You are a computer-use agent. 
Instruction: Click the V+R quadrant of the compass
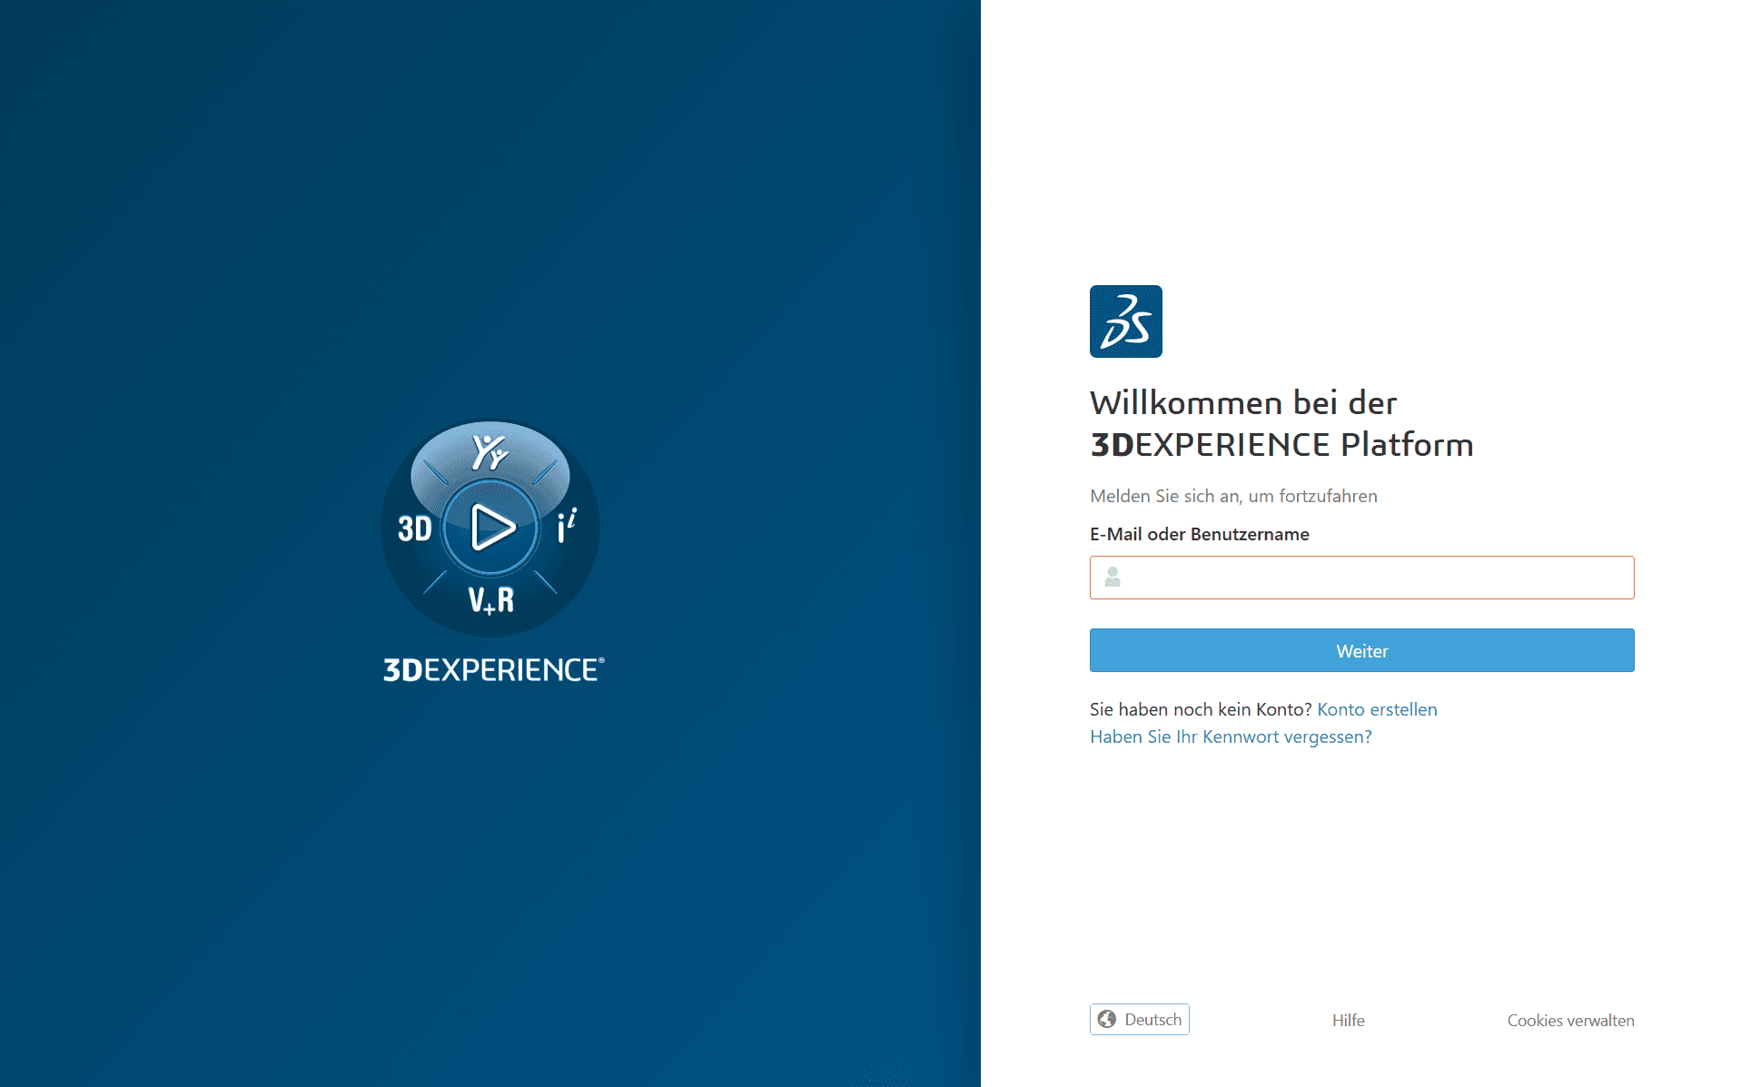coord(491,600)
